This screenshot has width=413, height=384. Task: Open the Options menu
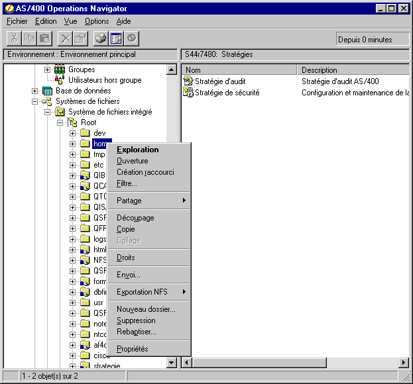pos(97,21)
